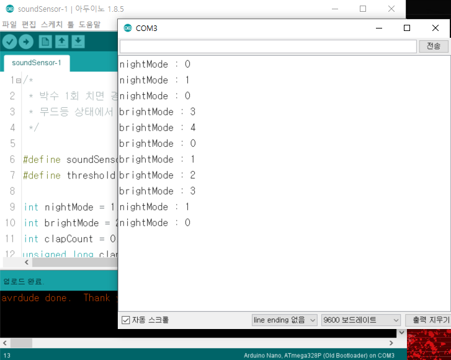Click the console horizontal scrollbar left arrow
Viewport: 451px width, 360px height.
(x=5, y=343)
